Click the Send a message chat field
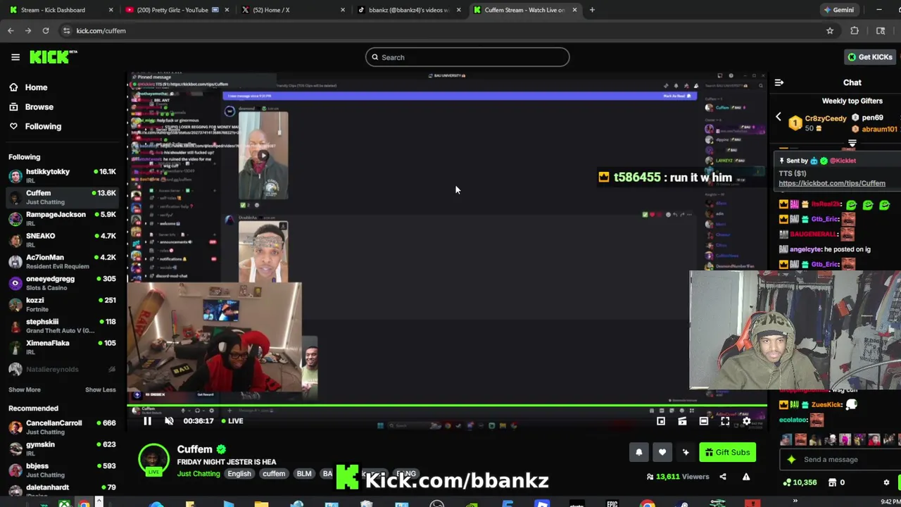 (840, 460)
